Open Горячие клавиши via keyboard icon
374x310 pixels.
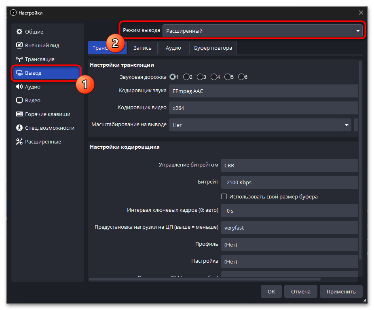click(x=19, y=114)
